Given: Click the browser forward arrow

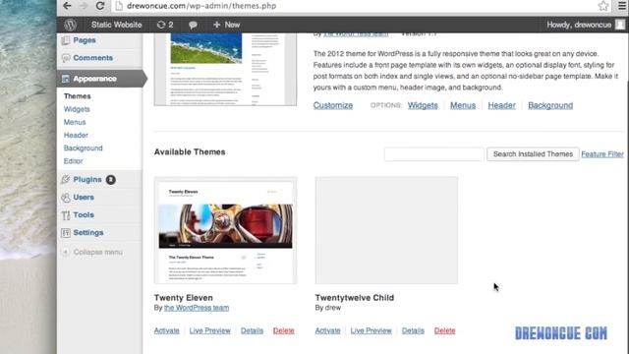Looking at the screenshot, I should point(84,6).
